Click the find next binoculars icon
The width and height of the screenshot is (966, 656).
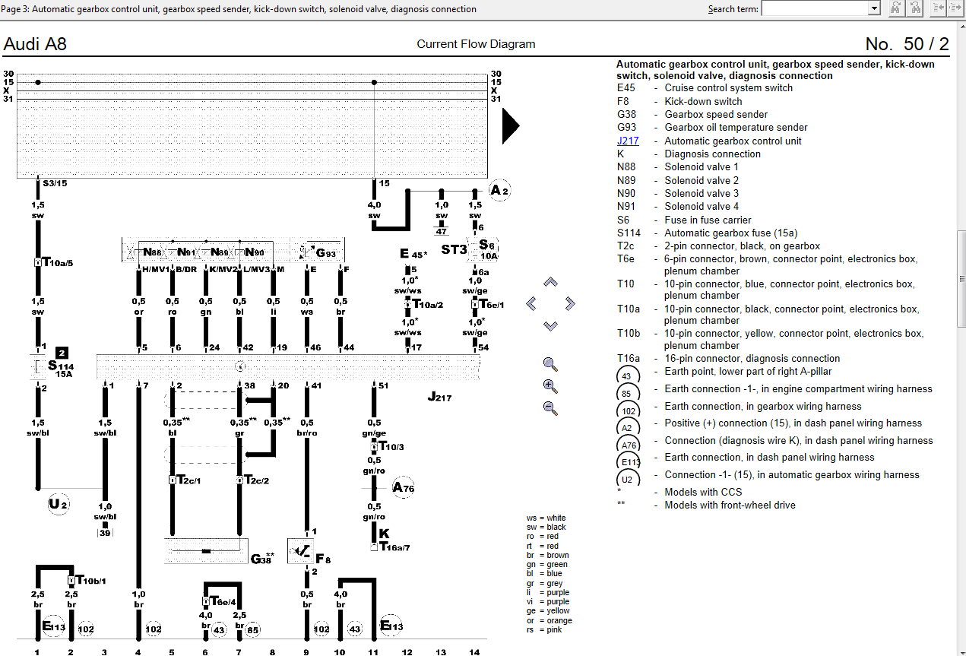(896, 8)
